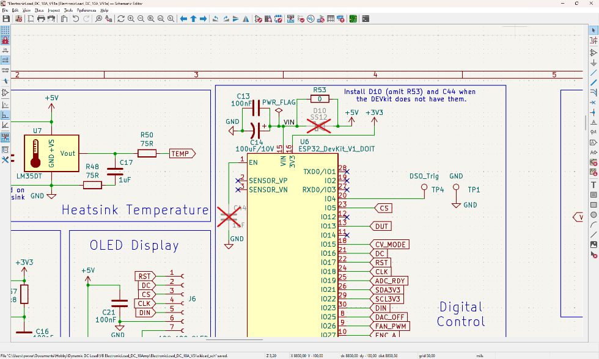This screenshot has width=599, height=359.
Task: Click the horizontal scrollbar thumb
Action: (x=234, y=339)
